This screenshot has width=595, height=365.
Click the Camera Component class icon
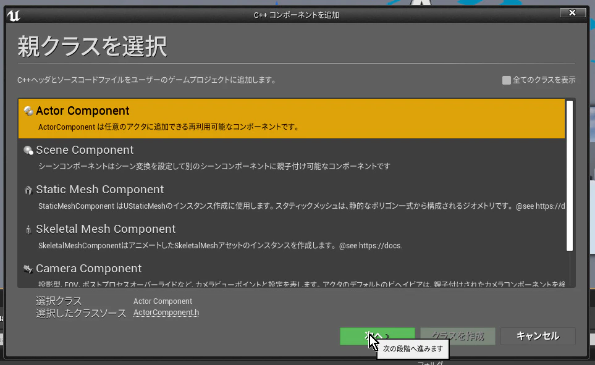(x=28, y=269)
